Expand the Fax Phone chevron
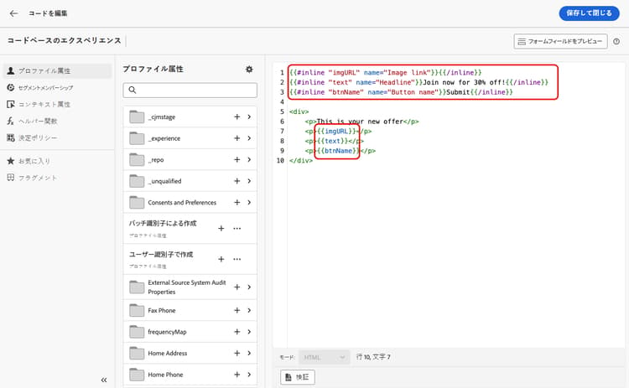Image resolution: width=629 pixels, height=388 pixels. pyautogui.click(x=249, y=311)
